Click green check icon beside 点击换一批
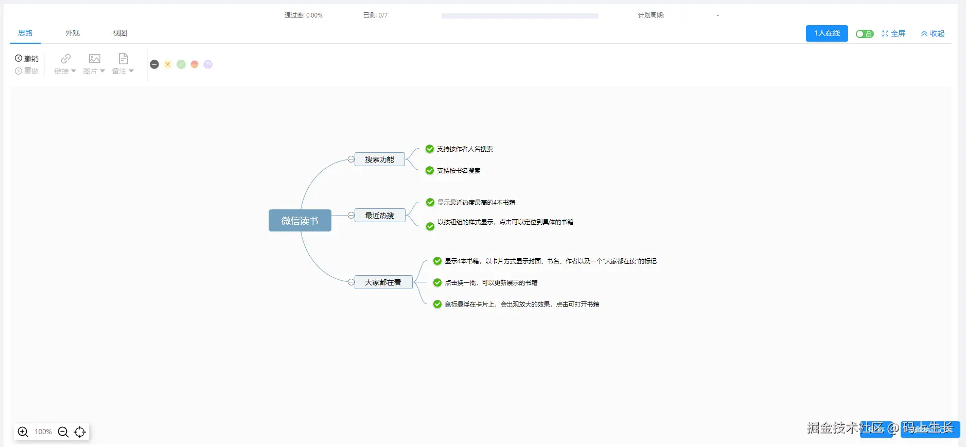The image size is (966, 447). coord(437,283)
